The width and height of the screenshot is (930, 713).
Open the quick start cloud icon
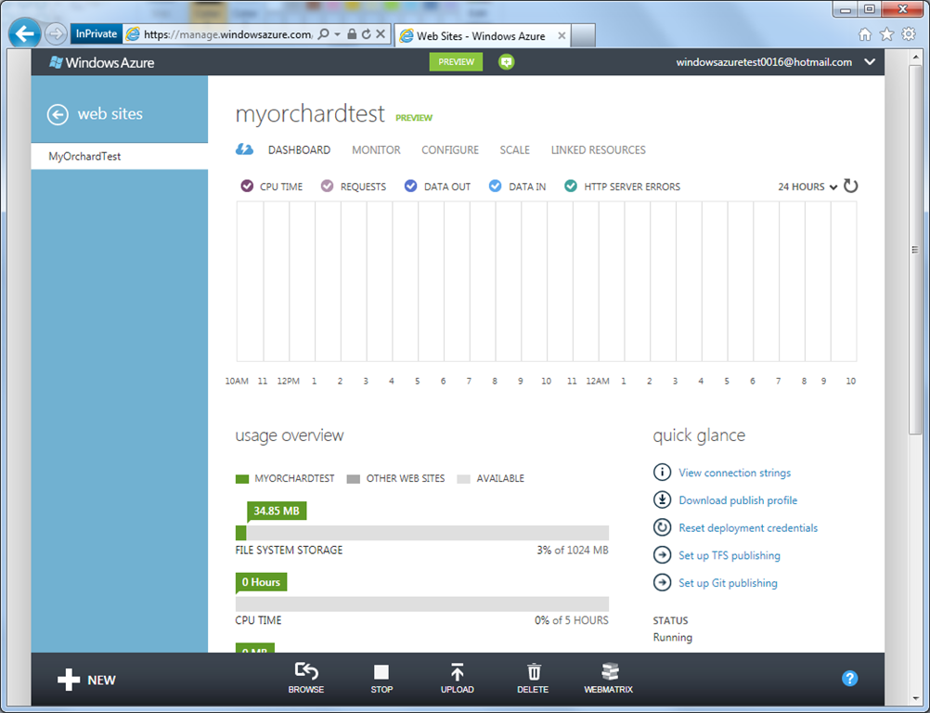(x=245, y=149)
